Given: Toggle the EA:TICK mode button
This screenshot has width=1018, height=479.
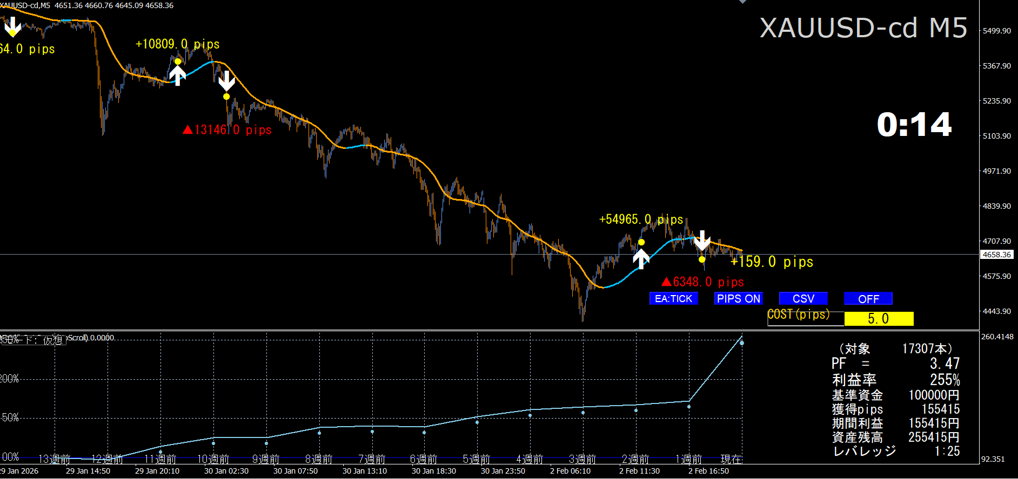Looking at the screenshot, I should coord(673,299).
